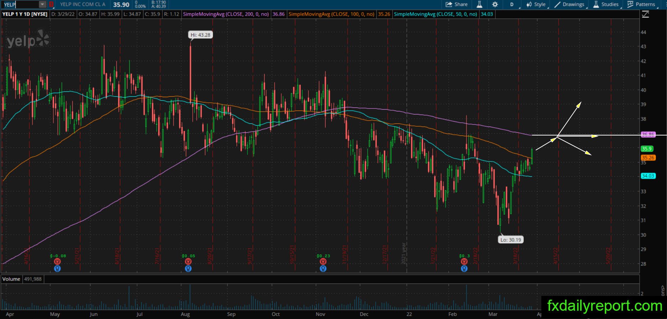
Task: Click the $0.23 earnings value
Action: (323, 256)
